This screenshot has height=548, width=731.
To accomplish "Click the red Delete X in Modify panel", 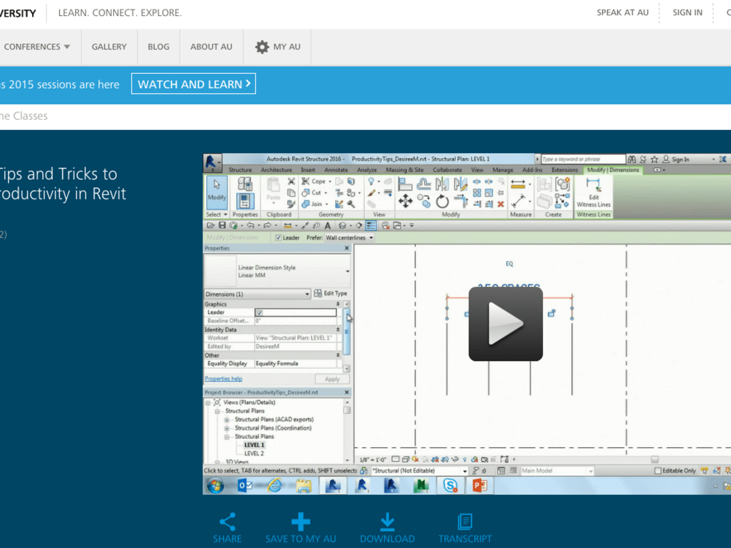I will click(x=501, y=204).
